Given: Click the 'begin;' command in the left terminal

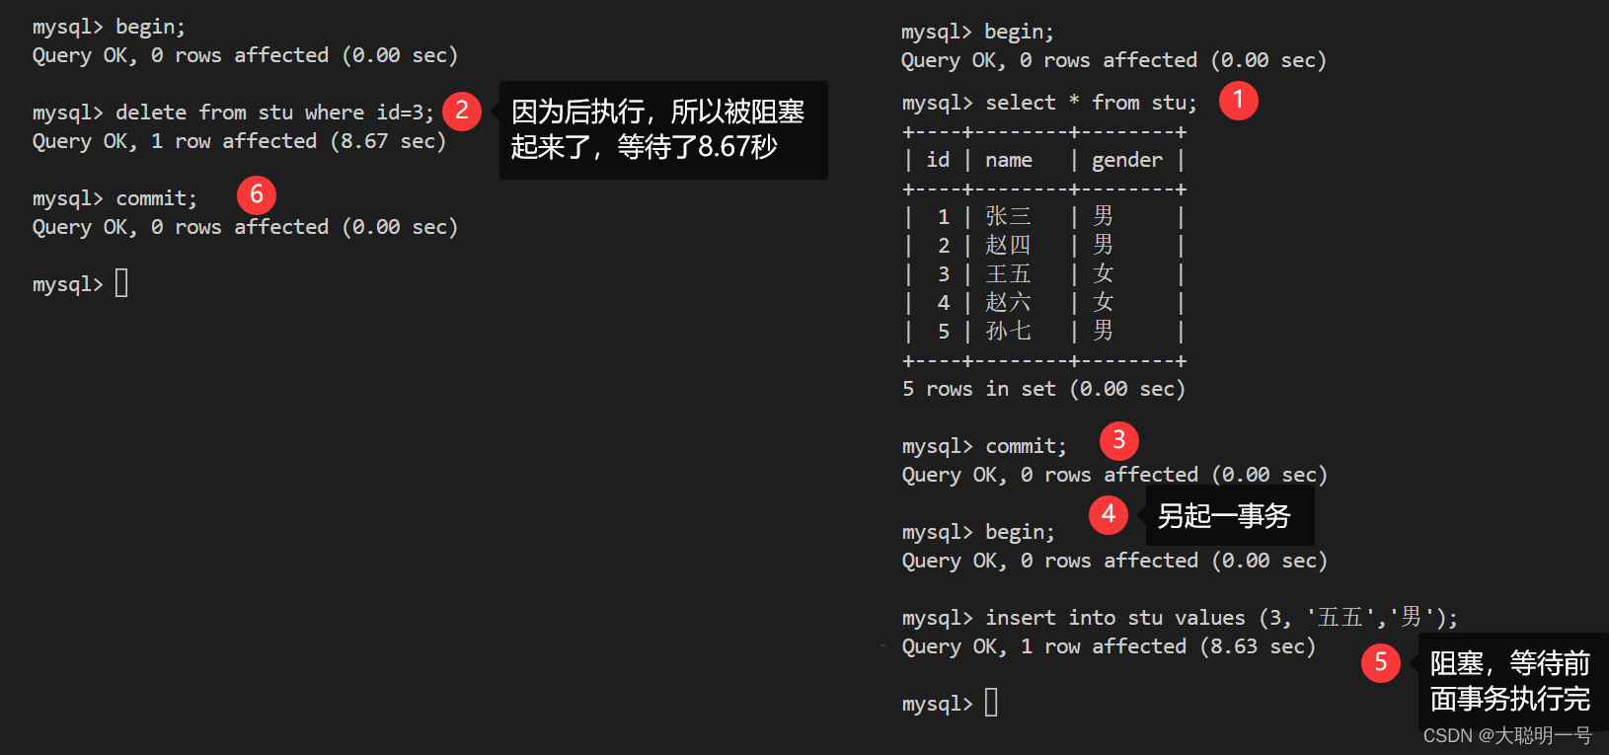Looking at the screenshot, I should click(x=150, y=27).
